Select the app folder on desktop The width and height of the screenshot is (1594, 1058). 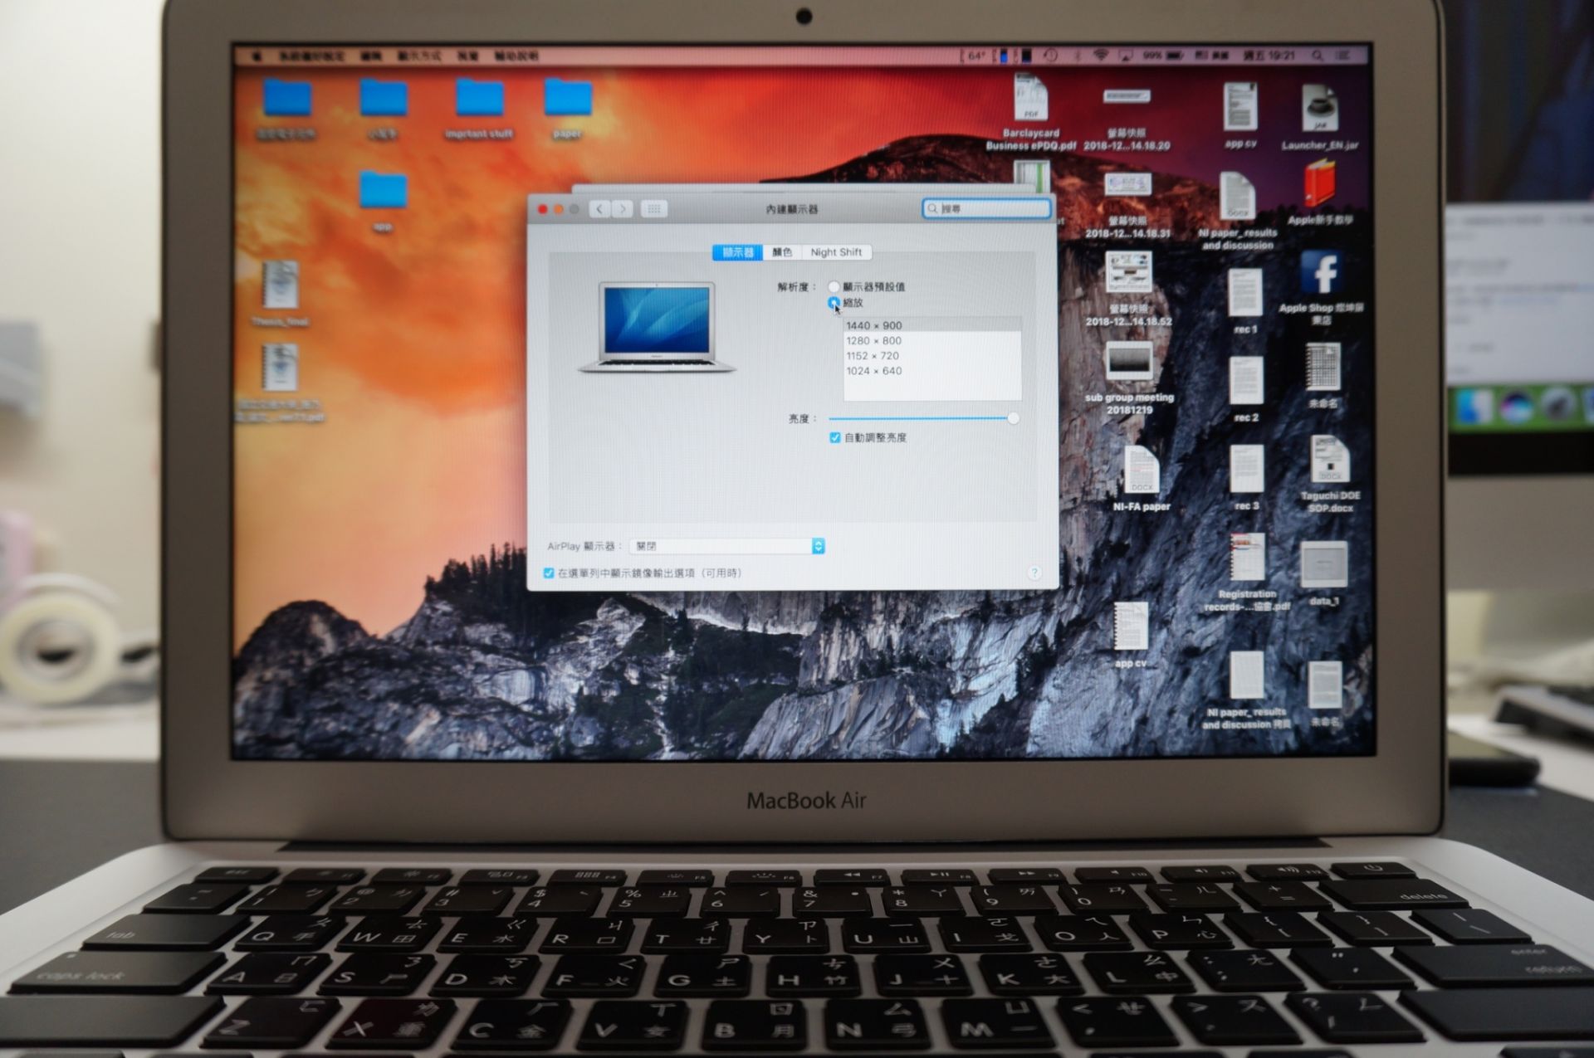click(x=383, y=191)
